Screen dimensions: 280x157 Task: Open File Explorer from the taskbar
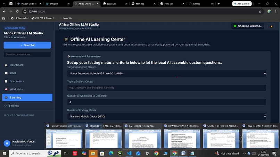coord(93,153)
